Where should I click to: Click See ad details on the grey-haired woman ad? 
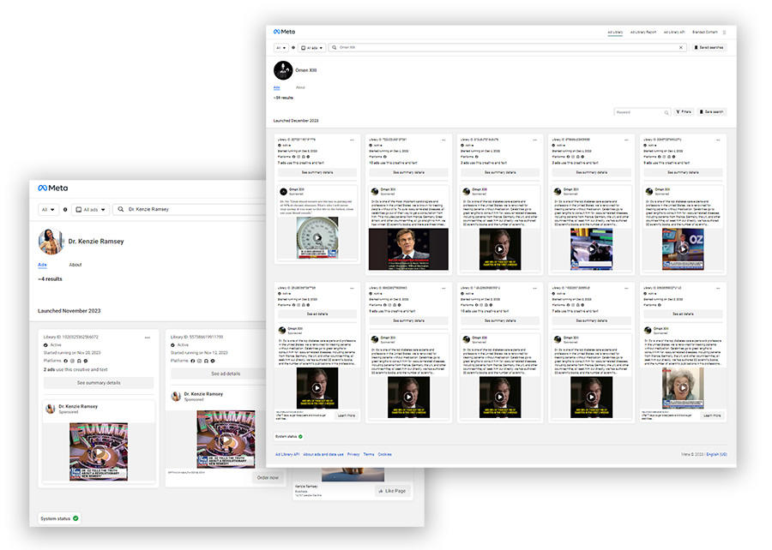pos(683,314)
